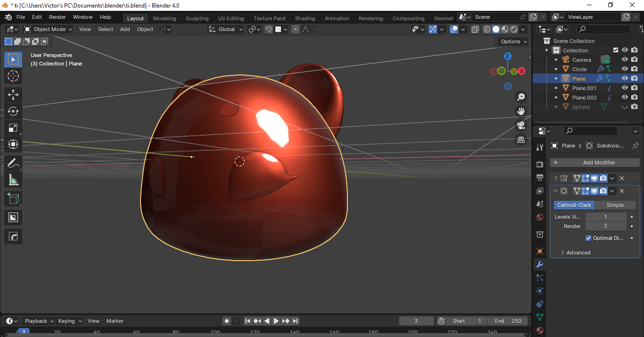Open the Tool properties tab

click(x=540, y=148)
